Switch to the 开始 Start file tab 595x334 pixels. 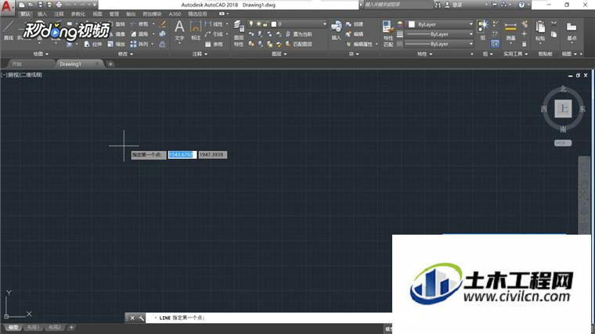[16, 64]
